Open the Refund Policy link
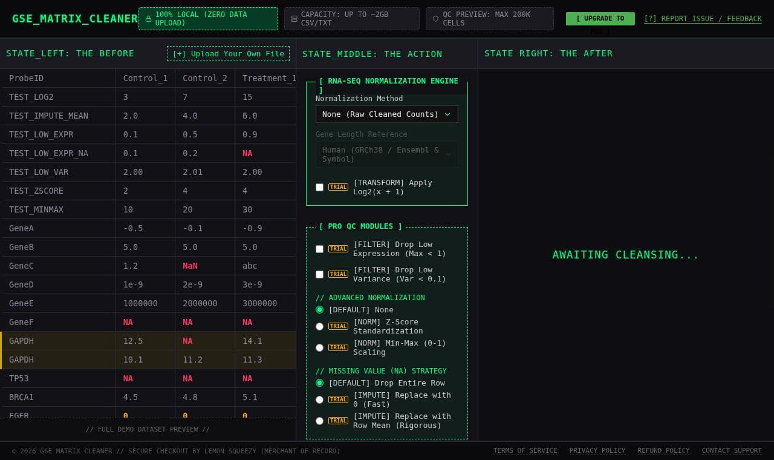This screenshot has width=774, height=460. pyautogui.click(x=663, y=451)
